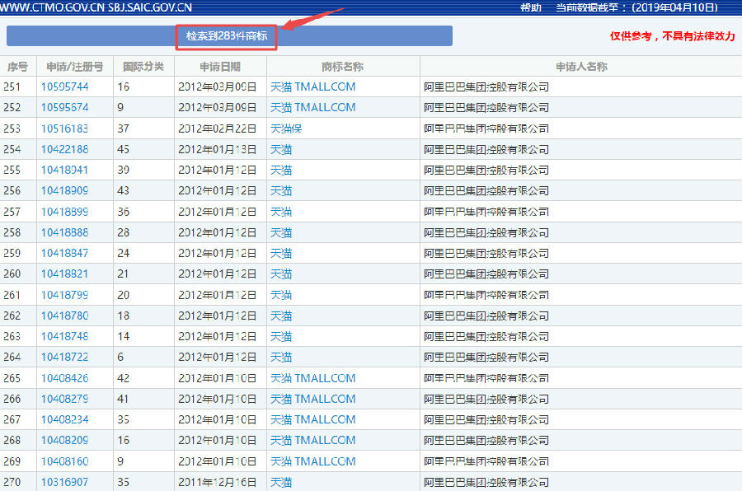Viewport: 742px width, 491px height.
Task: Click class 45 in row 254
Action: [123, 149]
